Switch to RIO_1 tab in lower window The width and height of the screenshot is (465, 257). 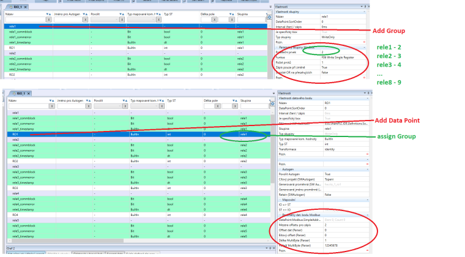[x=20, y=93]
